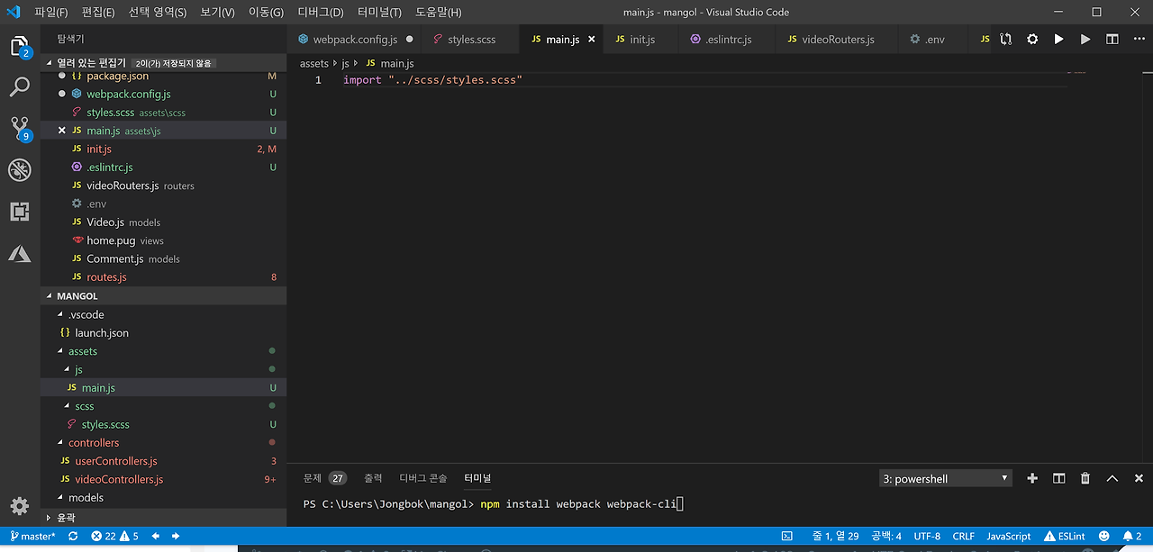Collapse the controllers folder
This screenshot has height=552, width=1153.
click(163, 443)
